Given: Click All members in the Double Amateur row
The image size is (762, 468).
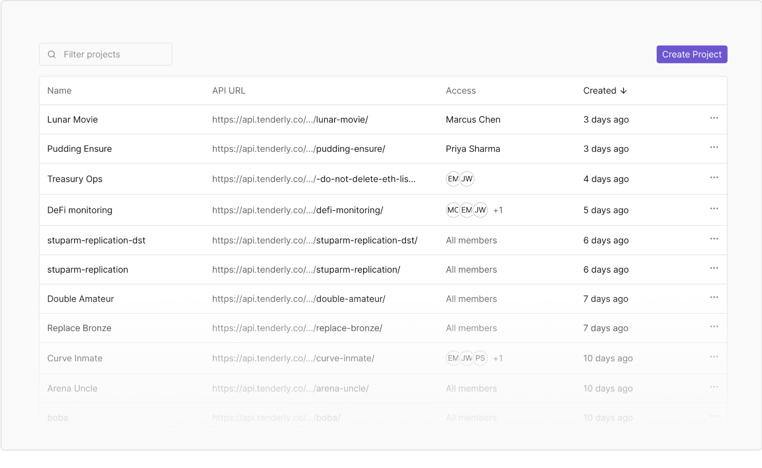Looking at the screenshot, I should tap(471, 299).
